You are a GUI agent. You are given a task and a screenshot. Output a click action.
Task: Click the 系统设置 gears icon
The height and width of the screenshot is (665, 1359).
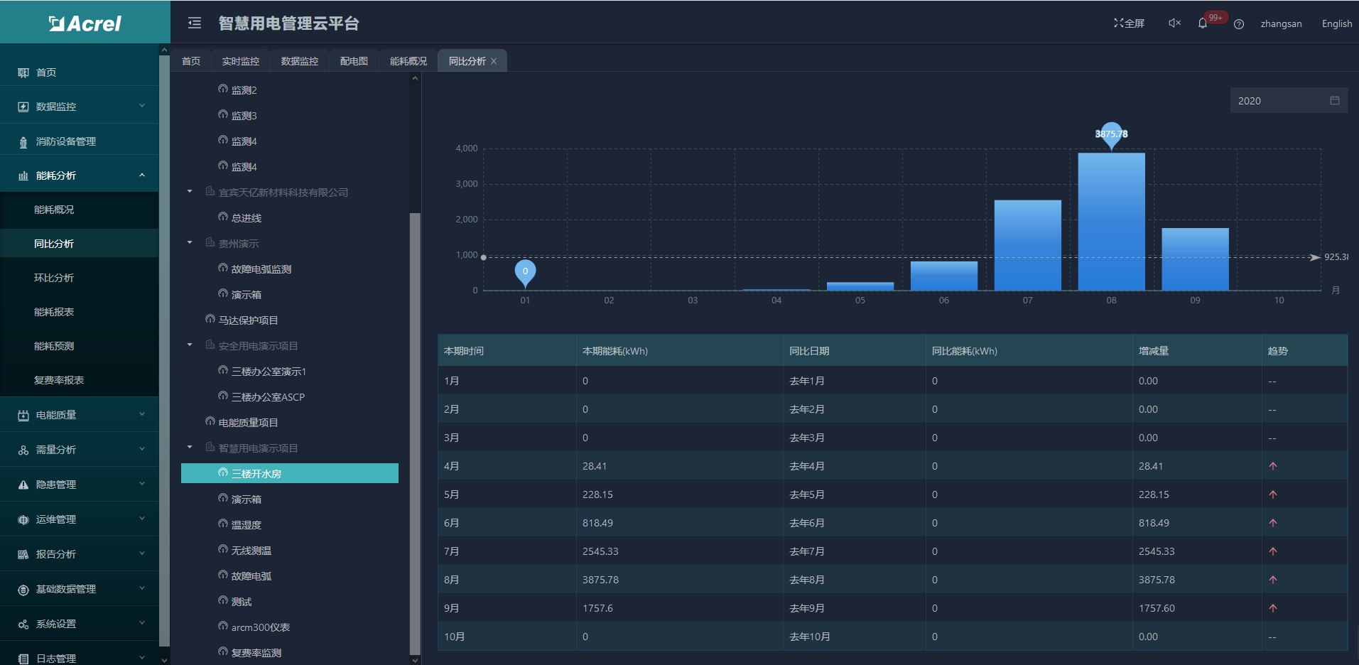coord(23,624)
